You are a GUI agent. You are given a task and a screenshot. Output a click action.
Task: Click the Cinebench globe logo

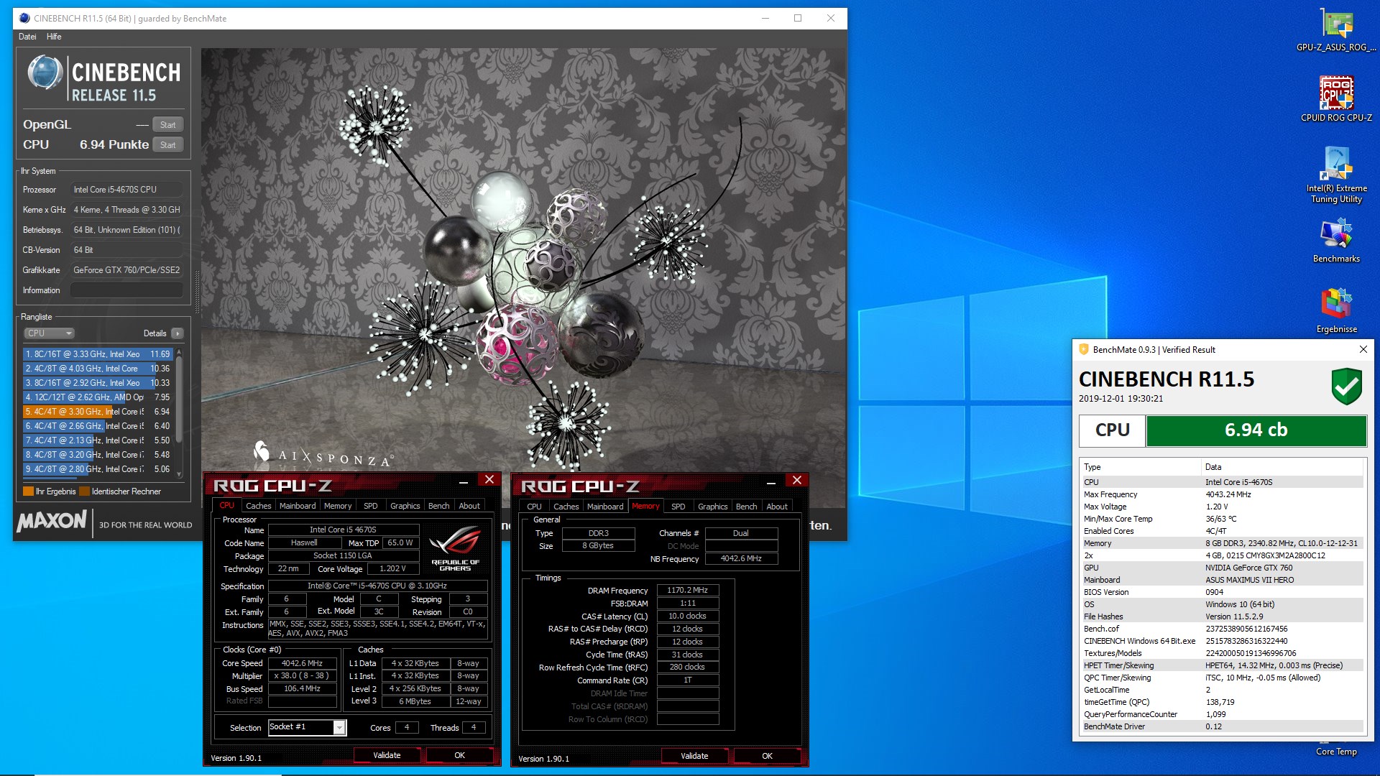(x=45, y=73)
